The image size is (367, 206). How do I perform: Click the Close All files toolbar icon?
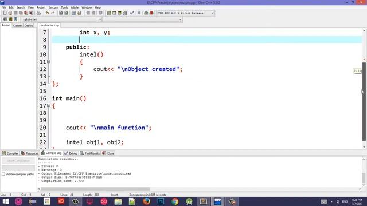tap(31, 13)
